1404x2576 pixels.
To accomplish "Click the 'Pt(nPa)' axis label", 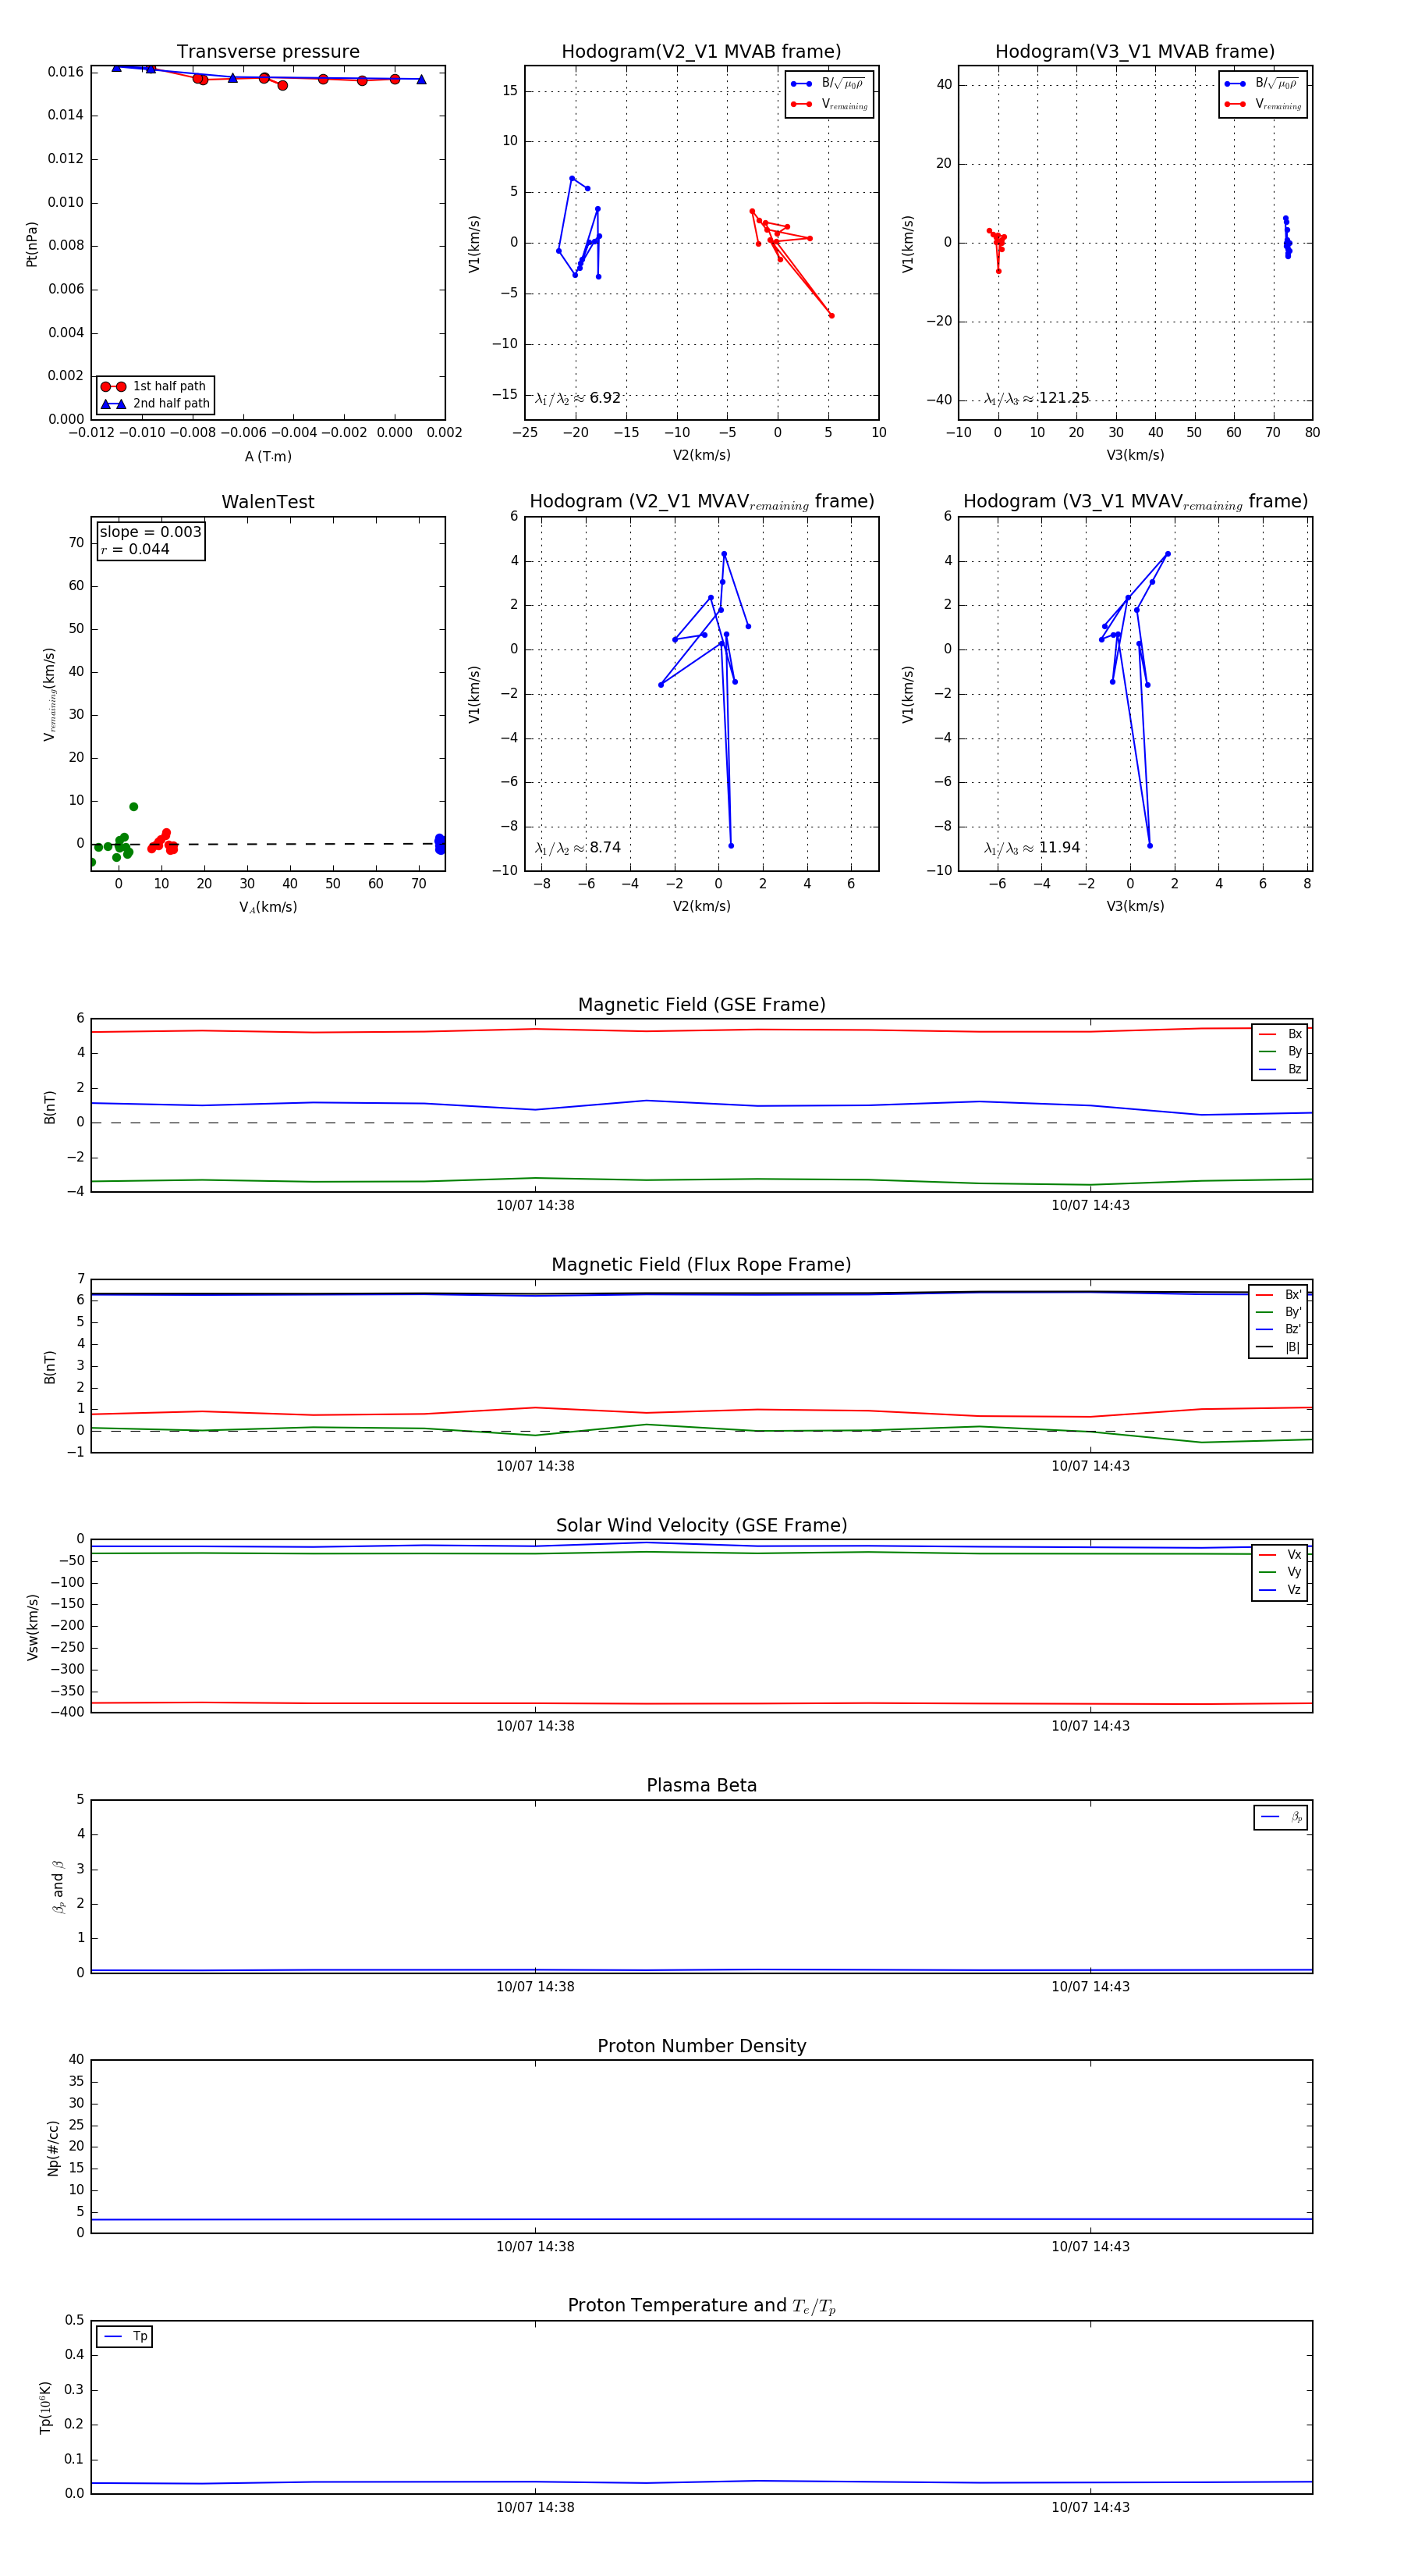I will 32,244.
